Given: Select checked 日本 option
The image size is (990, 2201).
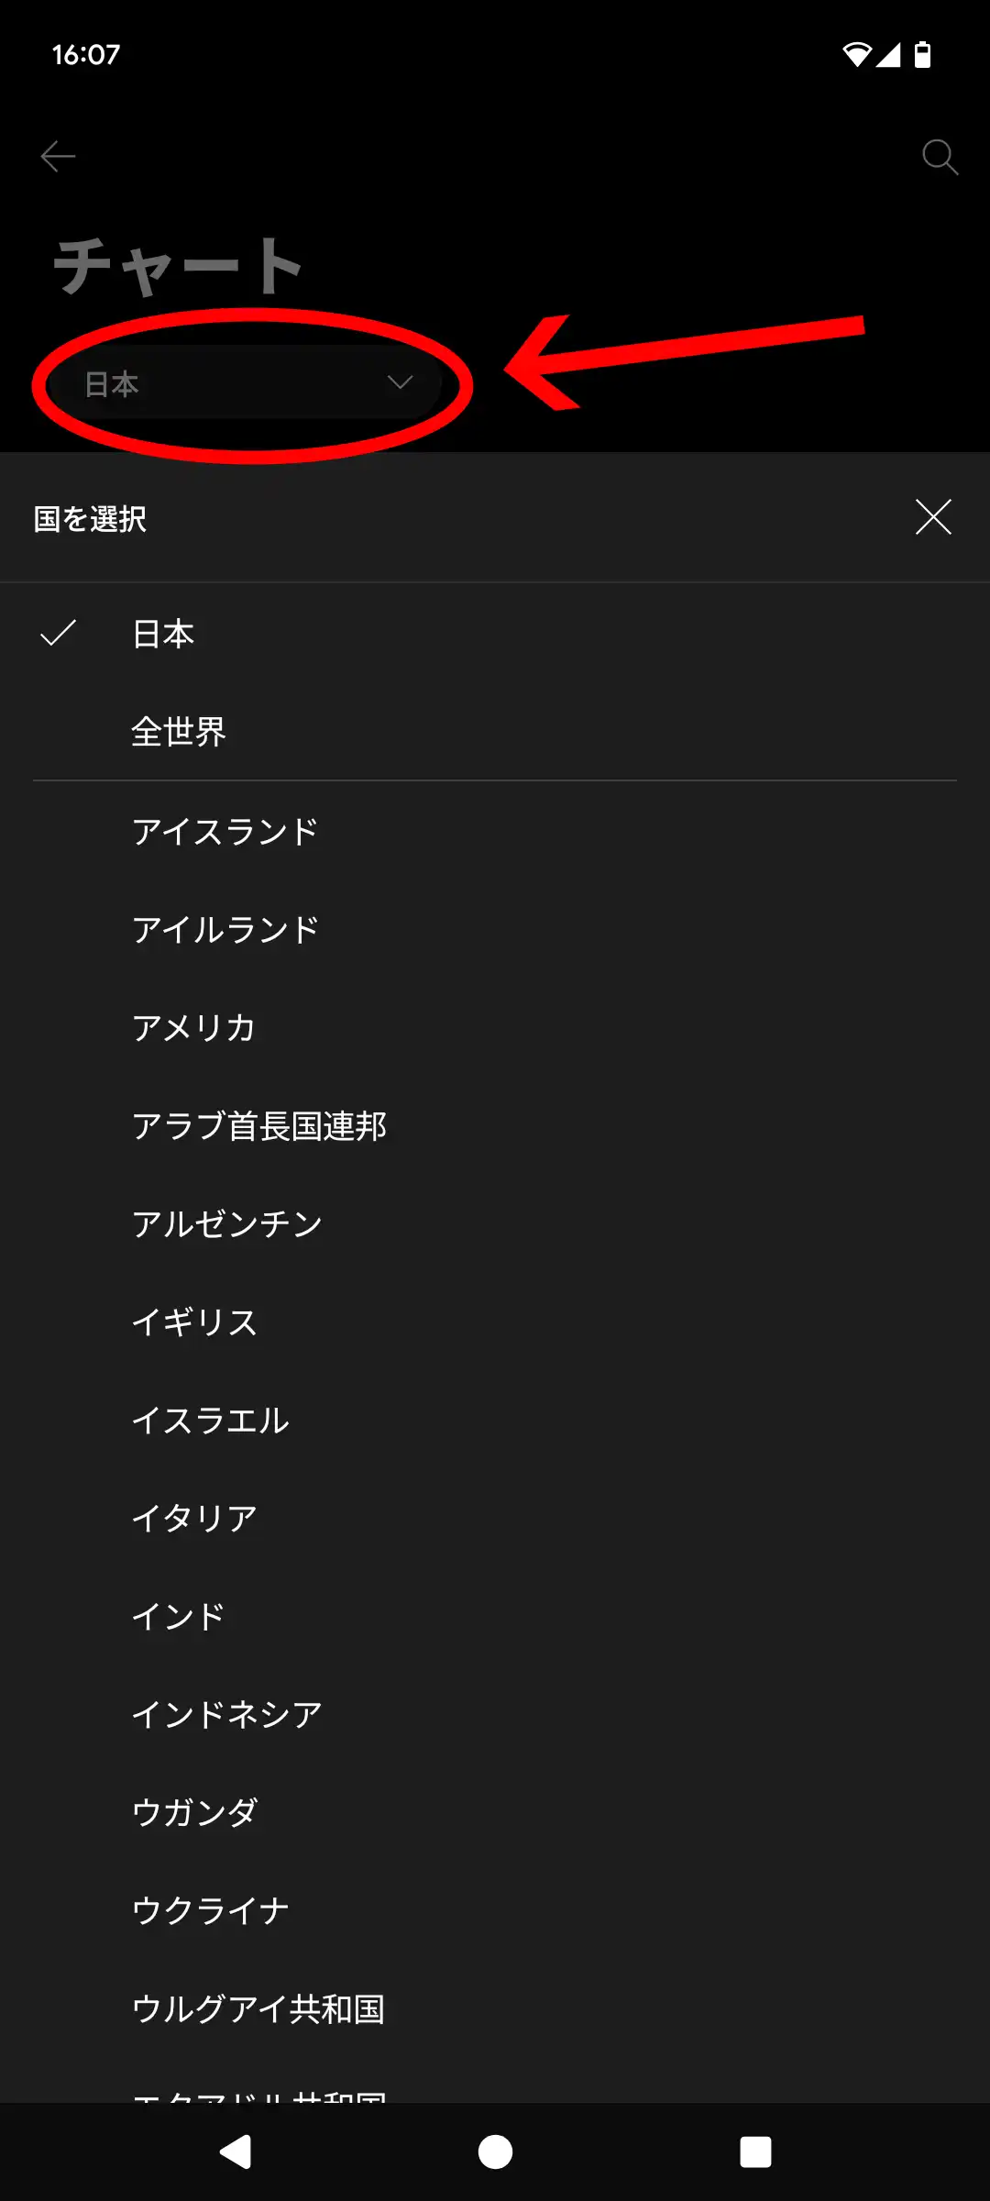Looking at the screenshot, I should (163, 634).
